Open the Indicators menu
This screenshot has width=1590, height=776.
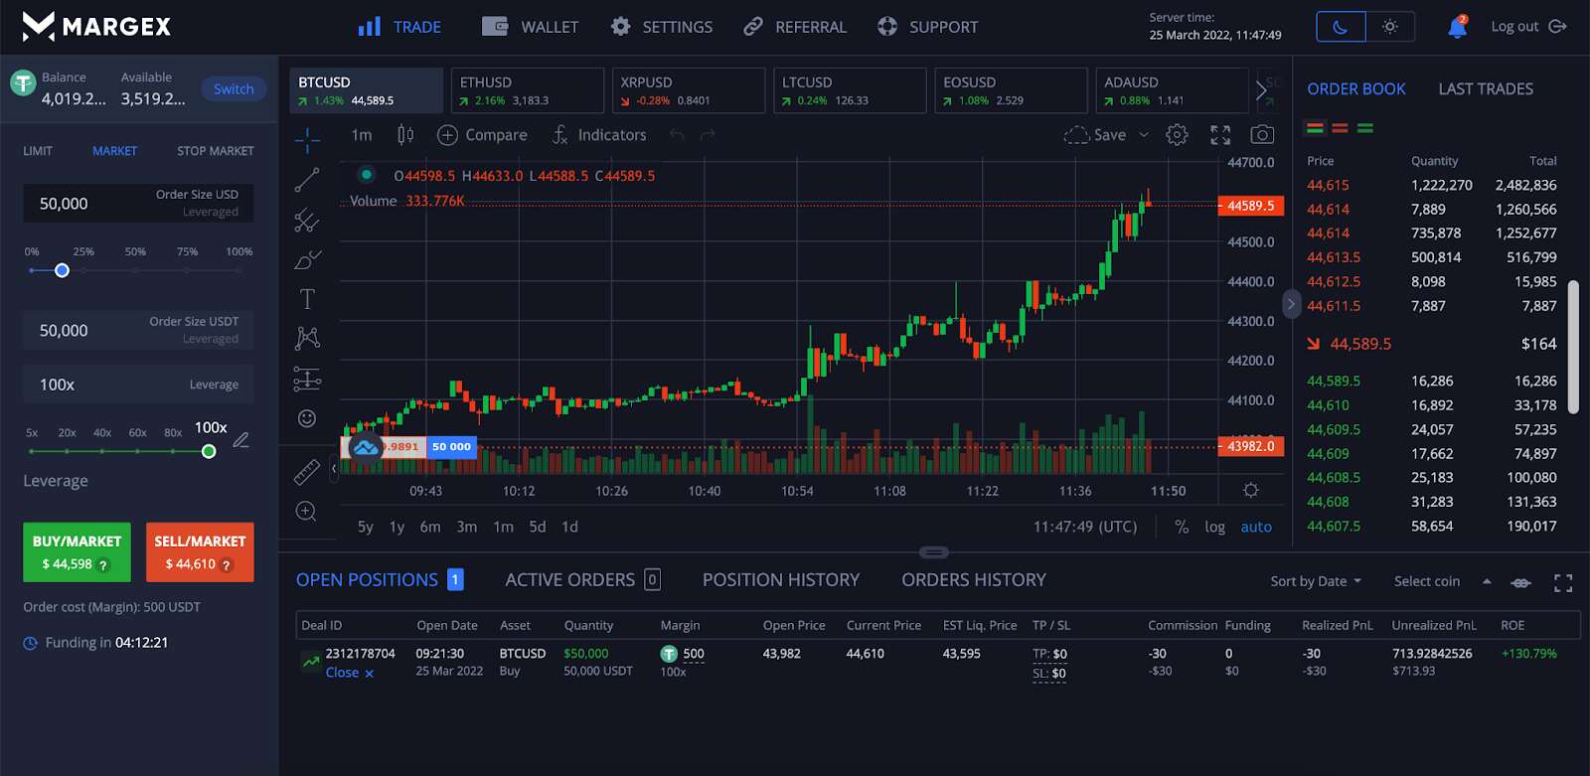click(599, 135)
